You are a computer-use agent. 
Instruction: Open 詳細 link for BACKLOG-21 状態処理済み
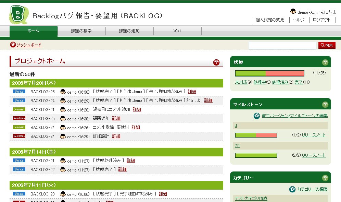click(131, 161)
